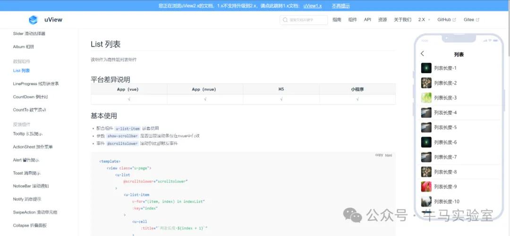Click thumbnail for 列表长度-3
The height and width of the screenshot is (236, 510).
click(426, 98)
